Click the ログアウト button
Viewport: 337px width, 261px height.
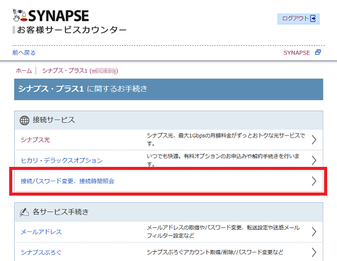coord(298,19)
